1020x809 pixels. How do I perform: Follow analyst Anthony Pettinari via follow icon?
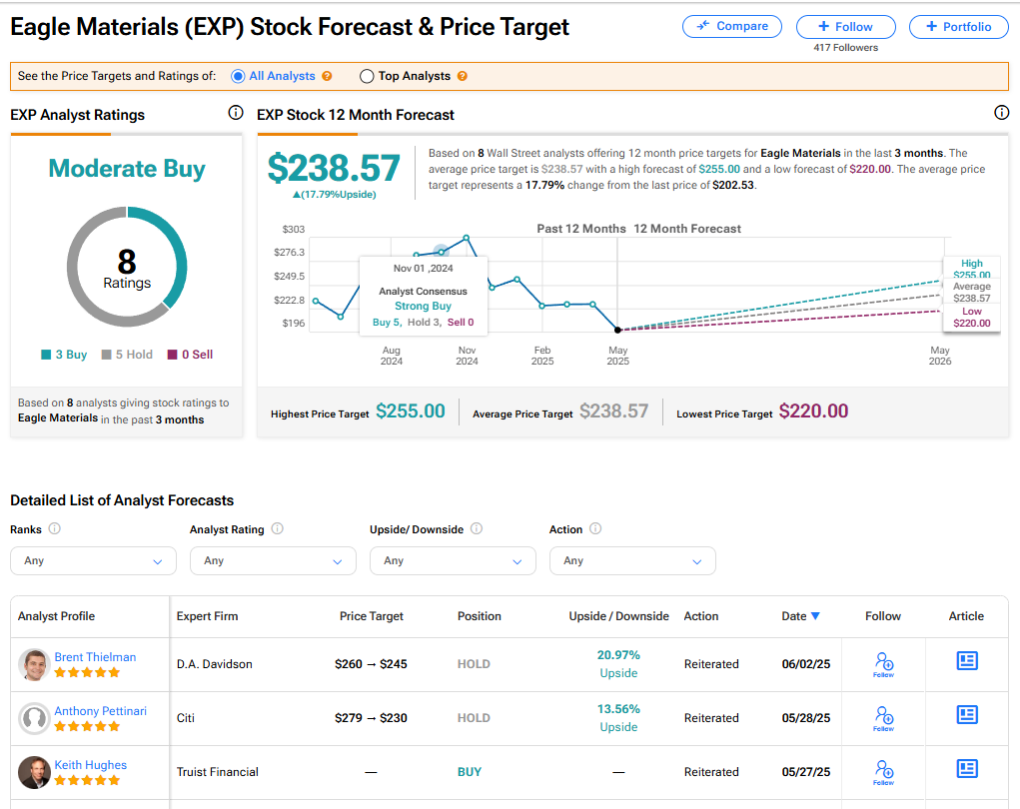pos(883,718)
